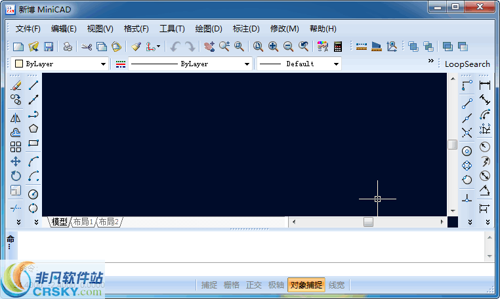500x299 pixels.
Task: Click the Redo arrow icon
Action: tap(190, 47)
